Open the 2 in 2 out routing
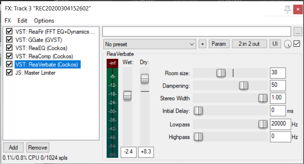304x164 pixels. coord(249,44)
